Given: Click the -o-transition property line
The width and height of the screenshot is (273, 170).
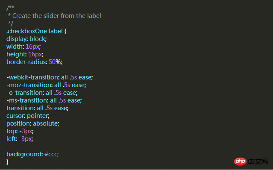Looking at the screenshot, I should tap(42, 93).
